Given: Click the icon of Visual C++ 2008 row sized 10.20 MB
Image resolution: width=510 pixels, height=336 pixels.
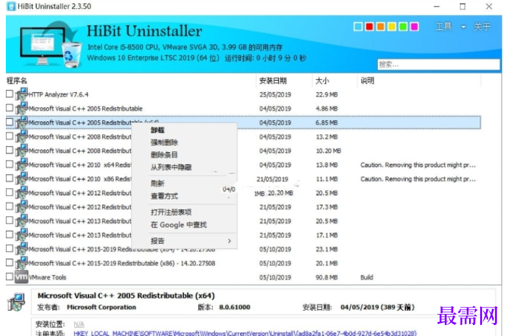Looking at the screenshot, I should tap(22, 151).
